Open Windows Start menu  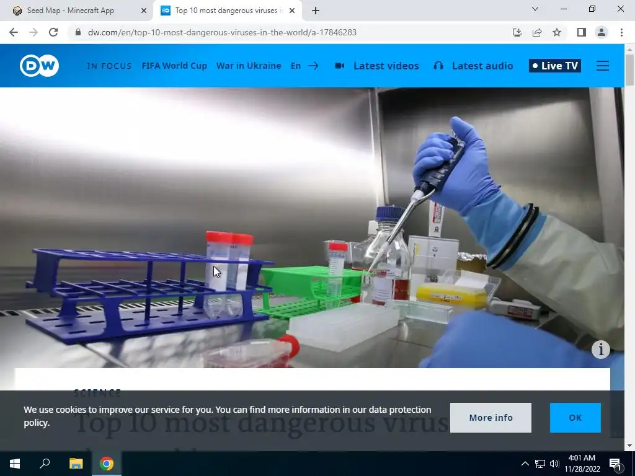coord(15,464)
